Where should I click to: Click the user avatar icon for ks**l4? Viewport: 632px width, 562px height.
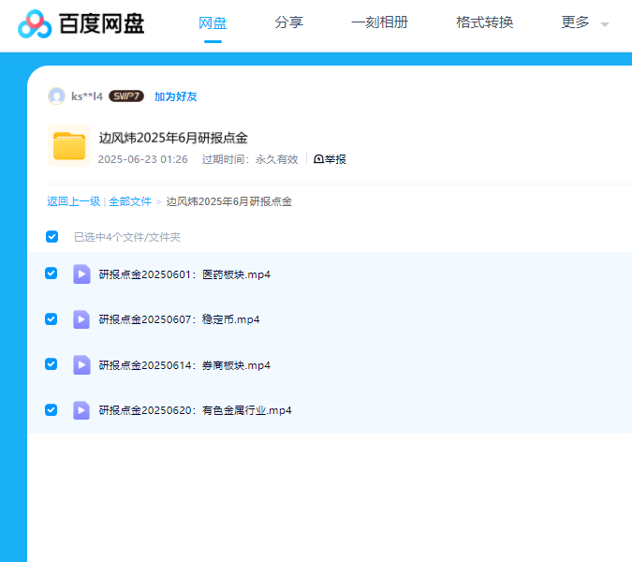[x=56, y=96]
